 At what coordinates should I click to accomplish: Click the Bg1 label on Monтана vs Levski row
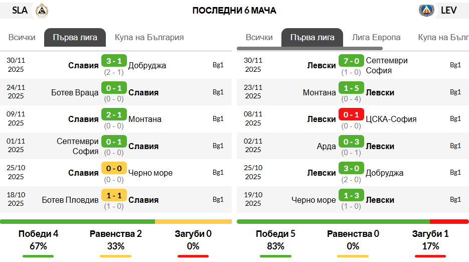tap(455, 92)
